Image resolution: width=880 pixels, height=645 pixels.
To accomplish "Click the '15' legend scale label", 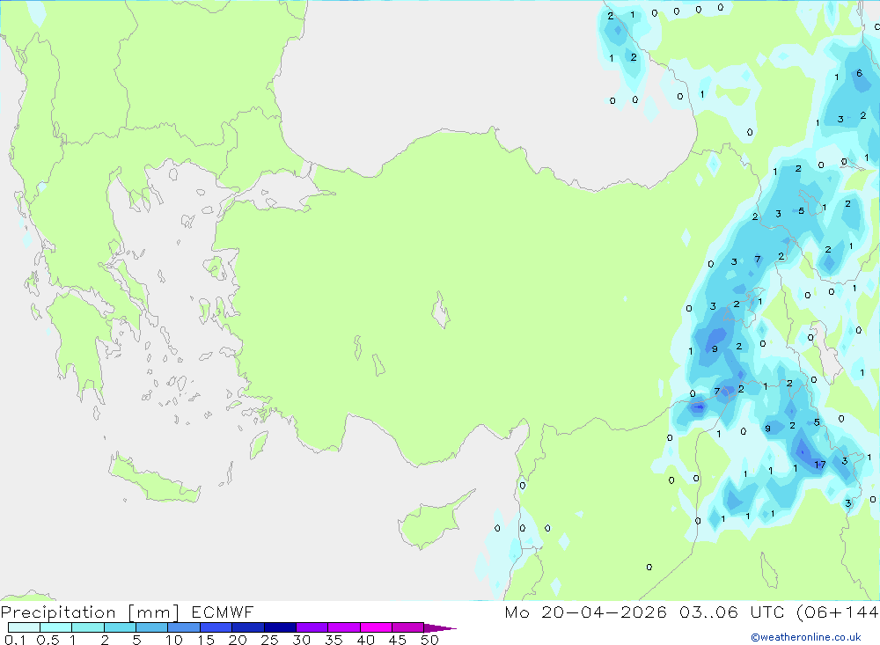I will coord(206,640).
